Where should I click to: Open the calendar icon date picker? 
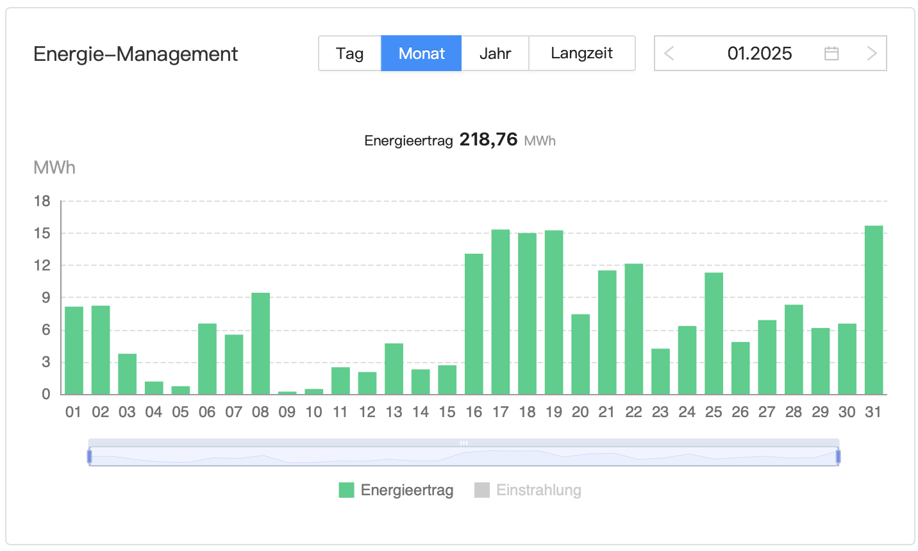(x=831, y=53)
